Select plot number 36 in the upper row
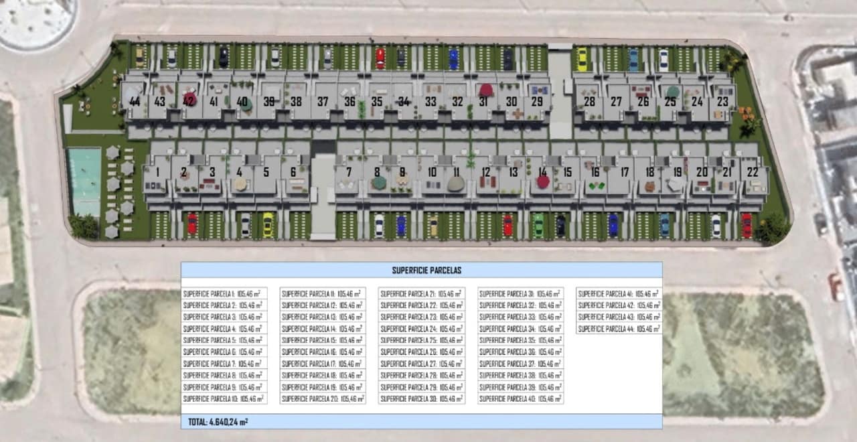The image size is (857, 442). click(x=349, y=102)
